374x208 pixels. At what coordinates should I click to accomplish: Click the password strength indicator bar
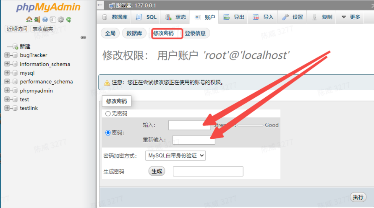tap(250, 125)
